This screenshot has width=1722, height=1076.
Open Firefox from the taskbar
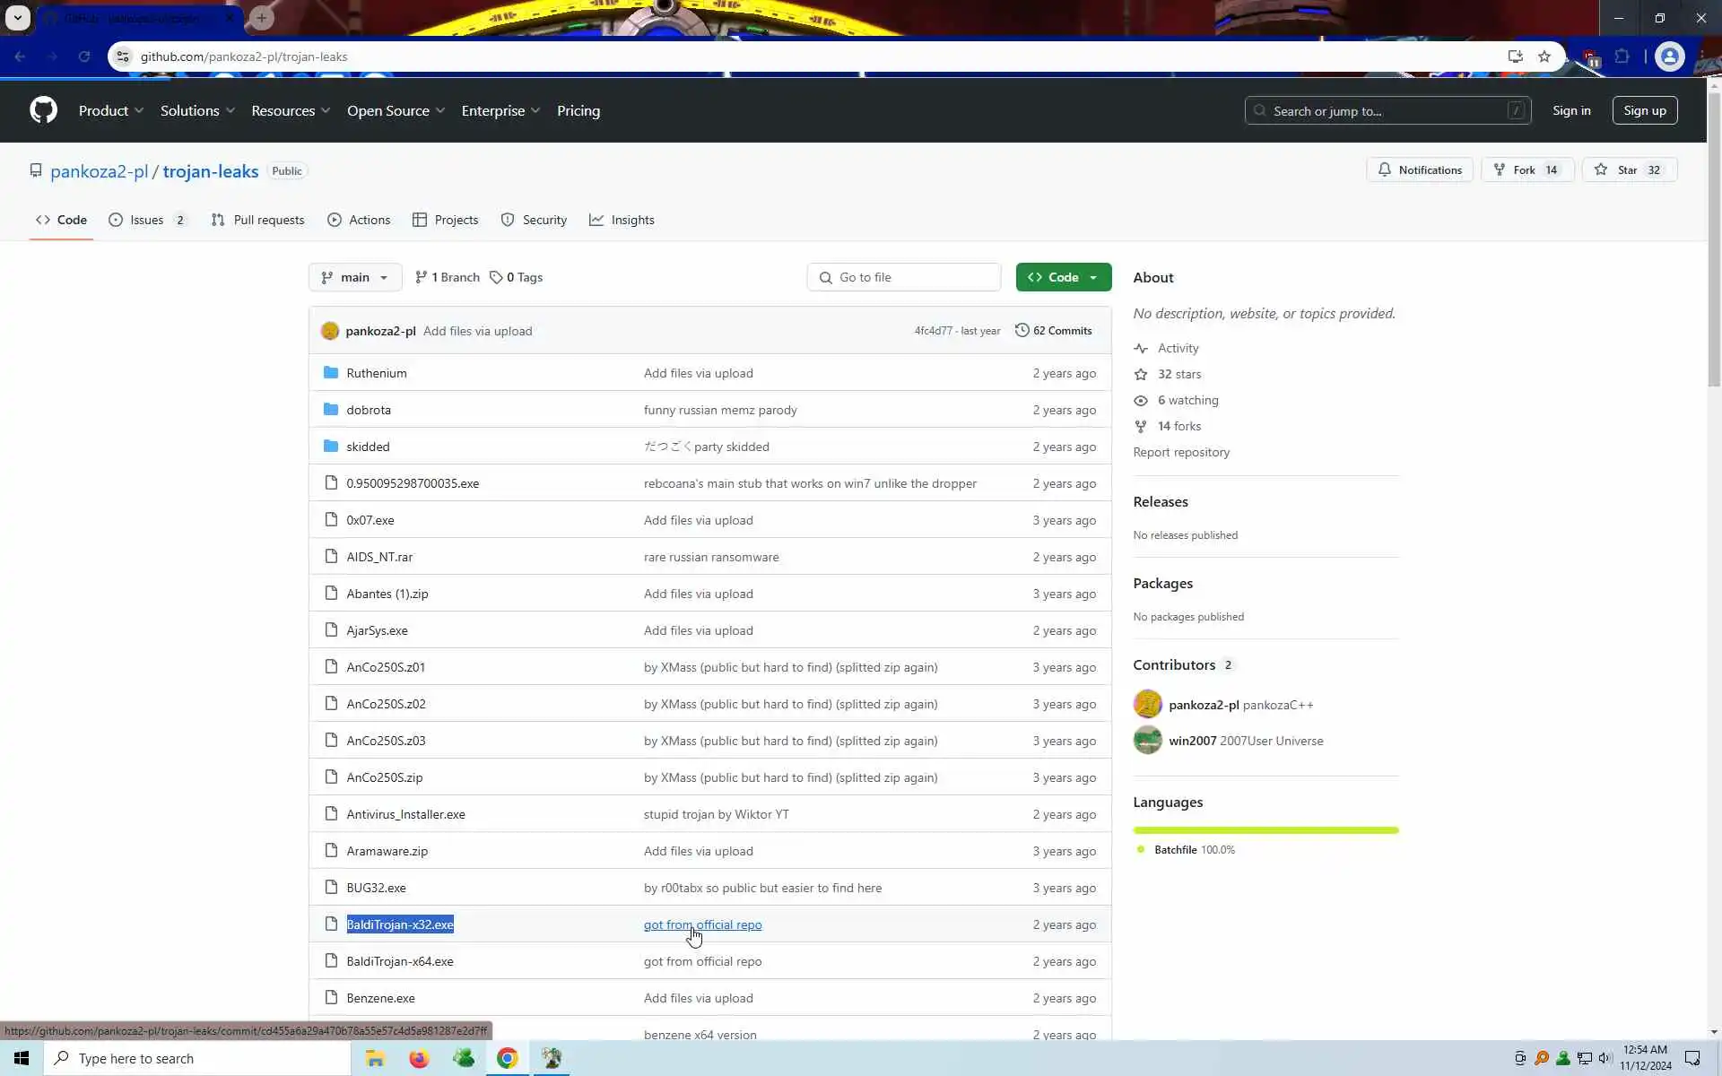pos(419,1058)
